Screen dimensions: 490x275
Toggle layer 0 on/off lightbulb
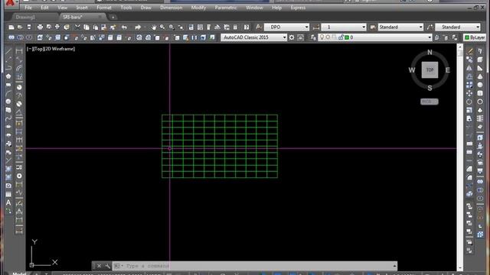coord(322,37)
